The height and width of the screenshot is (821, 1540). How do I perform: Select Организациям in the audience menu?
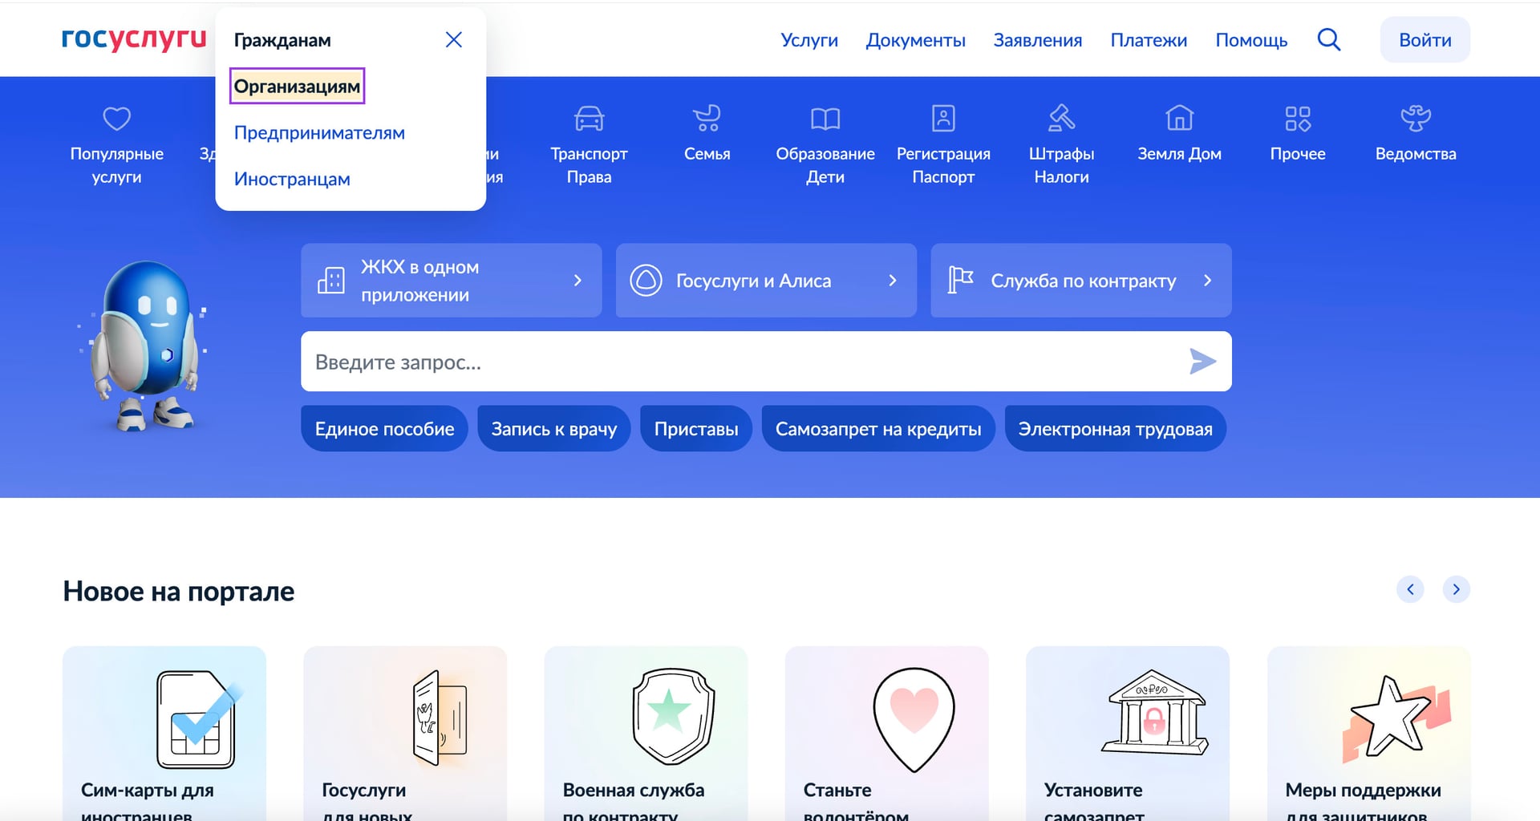pyautogui.click(x=297, y=86)
